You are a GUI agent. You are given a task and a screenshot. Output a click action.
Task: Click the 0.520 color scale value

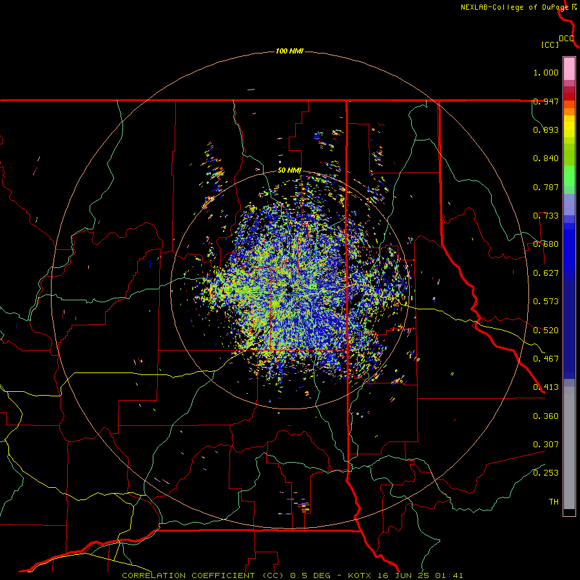(546, 331)
